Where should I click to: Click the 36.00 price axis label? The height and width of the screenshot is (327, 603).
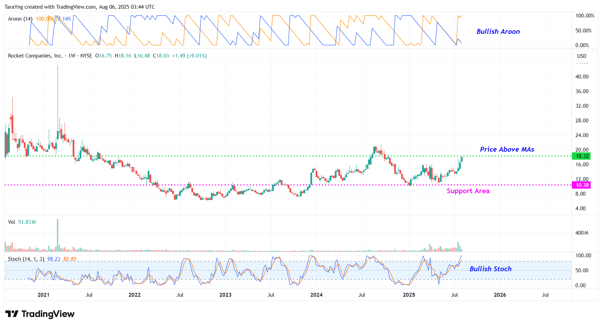click(582, 91)
